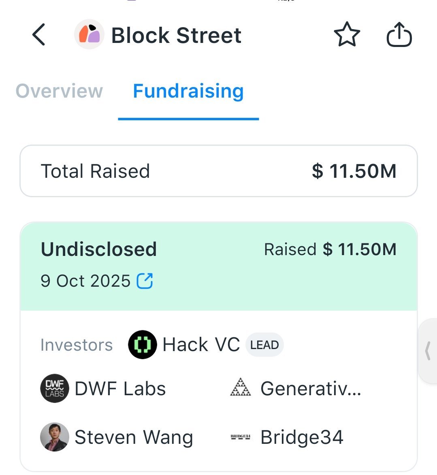Open external link next to 9 Oct 2025
The width and height of the screenshot is (437, 475).
tap(145, 281)
